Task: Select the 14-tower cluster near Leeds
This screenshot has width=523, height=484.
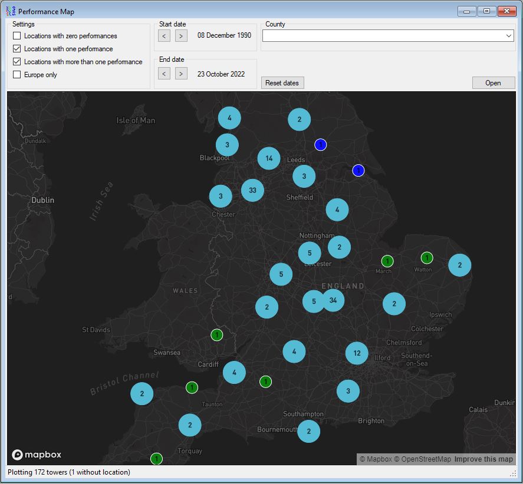Action: [x=269, y=158]
